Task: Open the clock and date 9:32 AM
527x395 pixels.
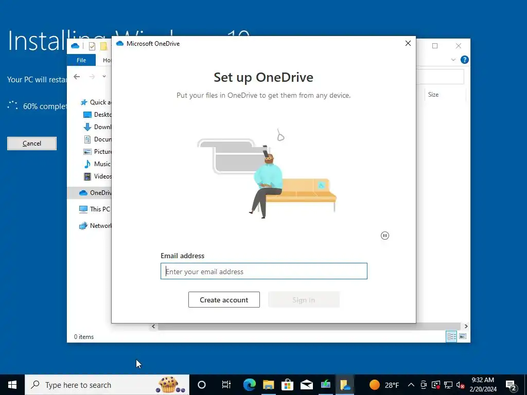Action: point(483,385)
